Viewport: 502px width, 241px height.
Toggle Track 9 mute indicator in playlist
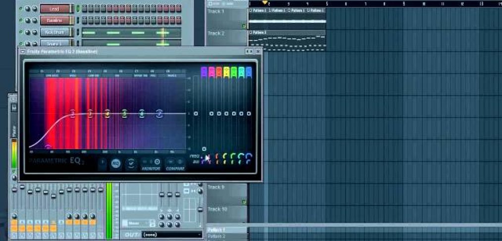(244, 201)
